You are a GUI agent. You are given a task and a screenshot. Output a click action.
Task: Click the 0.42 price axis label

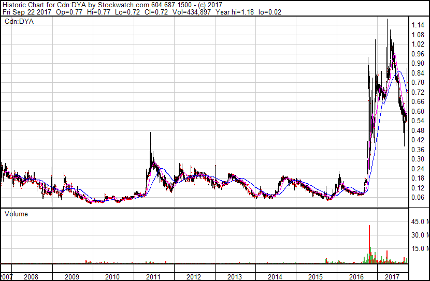coord(418,140)
